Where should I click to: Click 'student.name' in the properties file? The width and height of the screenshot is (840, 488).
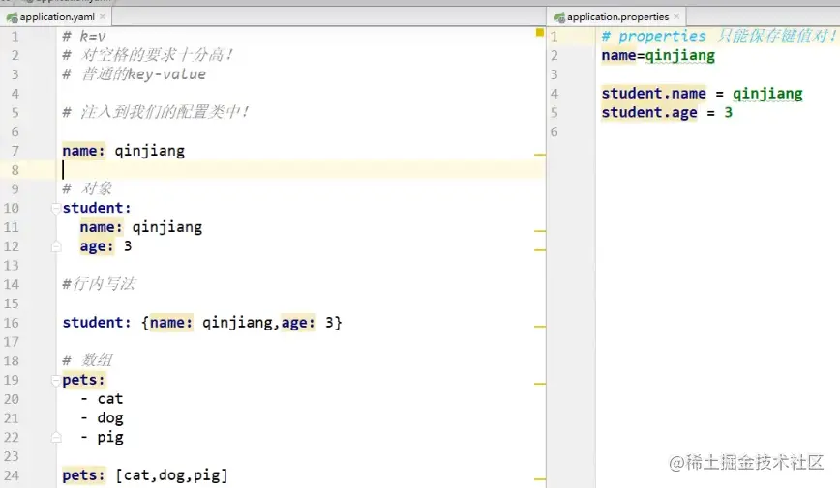(653, 94)
